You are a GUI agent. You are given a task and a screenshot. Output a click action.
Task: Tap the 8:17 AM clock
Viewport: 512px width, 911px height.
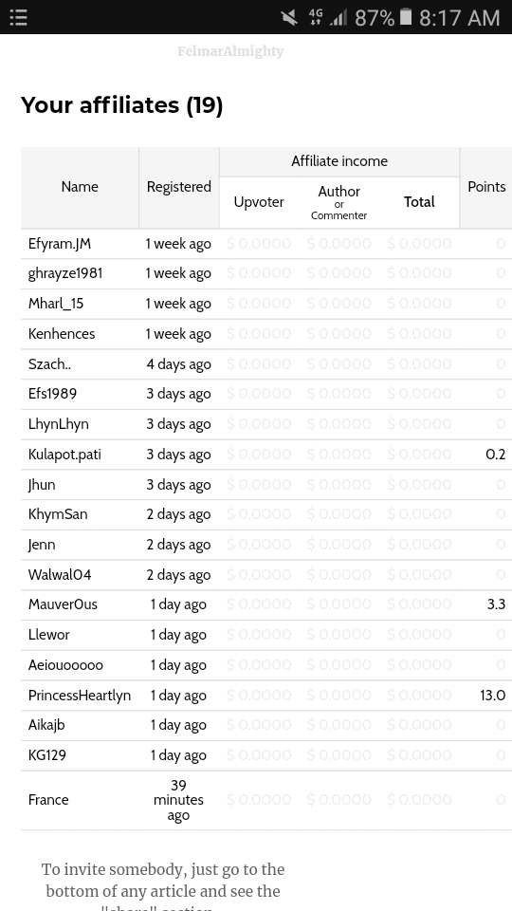(x=459, y=18)
